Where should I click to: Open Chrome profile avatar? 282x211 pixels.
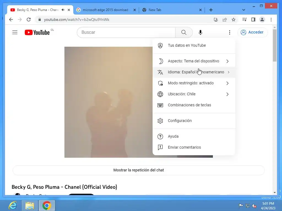262,20
